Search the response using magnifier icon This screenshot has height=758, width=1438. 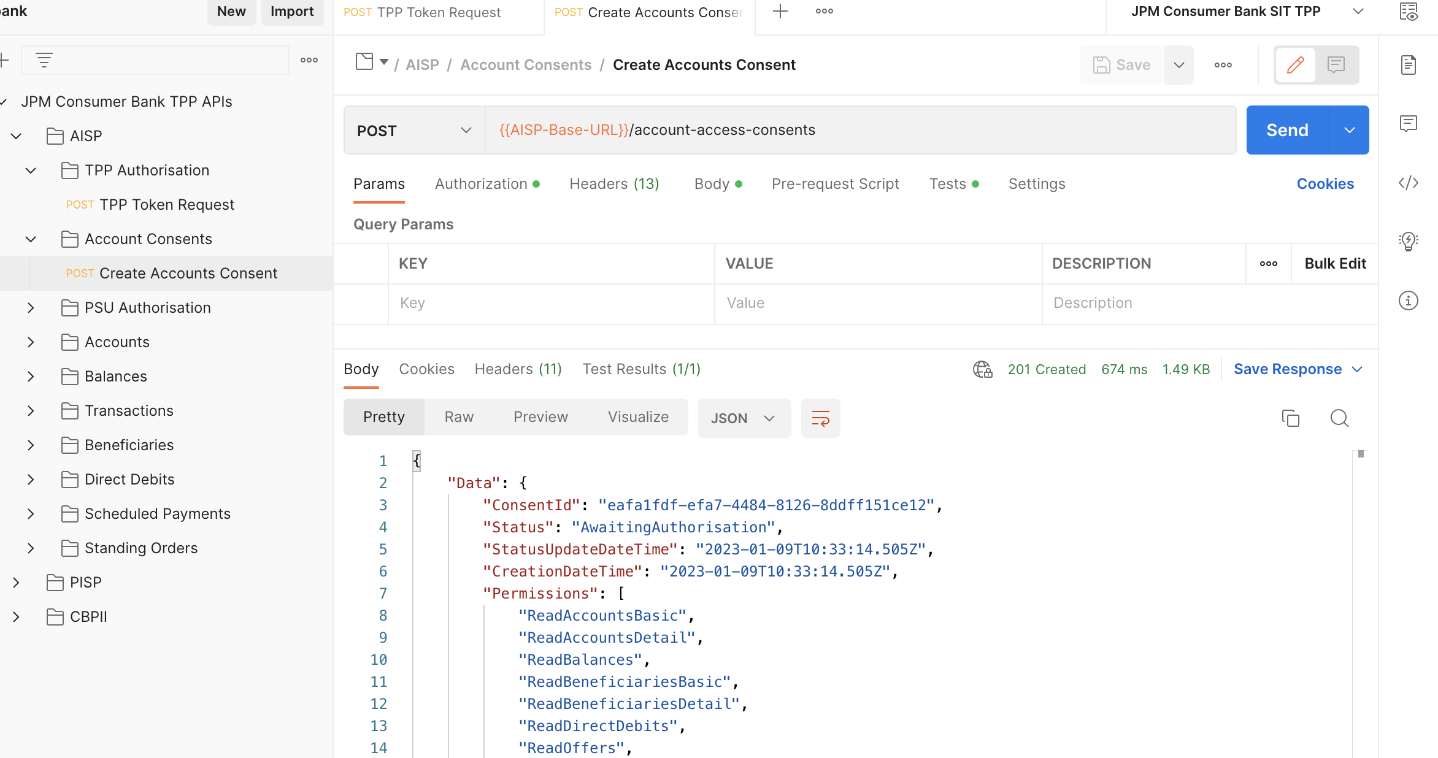point(1339,418)
